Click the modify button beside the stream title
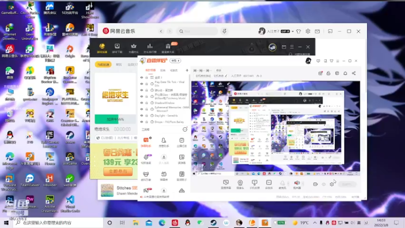Viewport: 405px width, 228px height. click(219, 70)
